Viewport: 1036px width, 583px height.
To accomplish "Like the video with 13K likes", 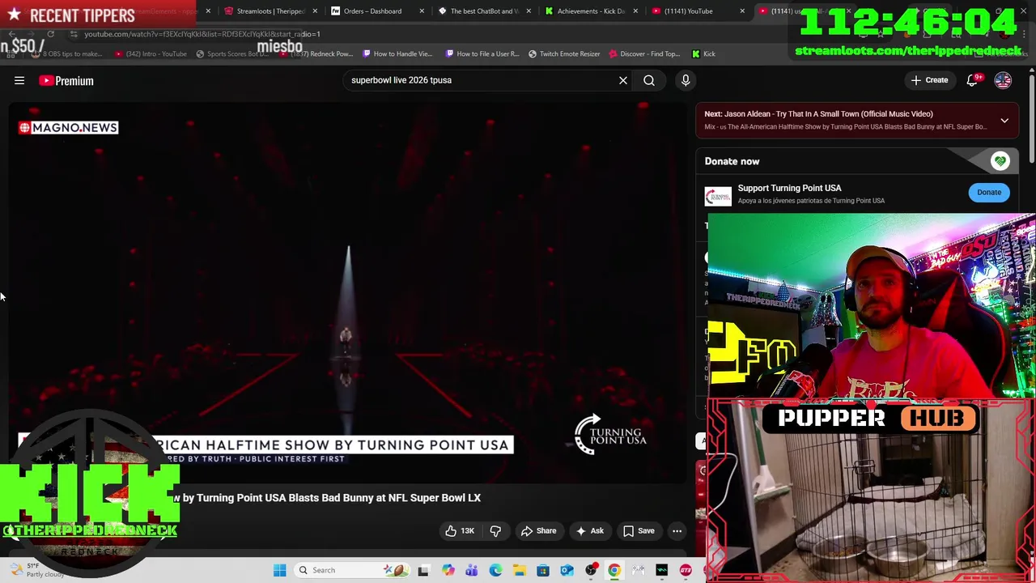I will point(459,531).
